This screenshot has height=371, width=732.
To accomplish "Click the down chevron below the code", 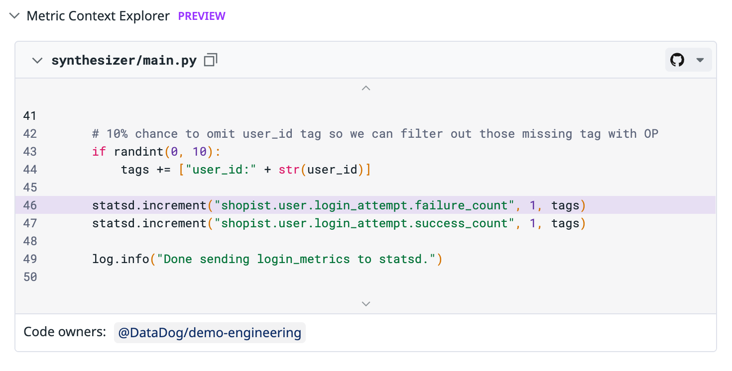I will click(x=366, y=303).
